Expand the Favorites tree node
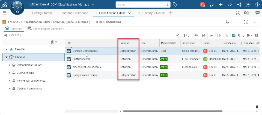Screen dimensions: 262x115 coord(7,49)
